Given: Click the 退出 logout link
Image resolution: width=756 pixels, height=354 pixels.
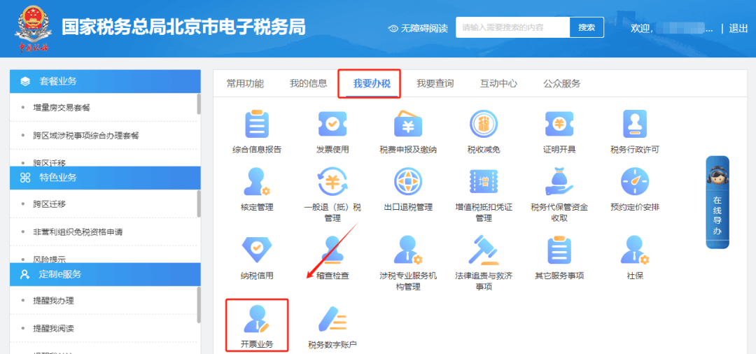Looking at the screenshot, I should click(x=738, y=28).
